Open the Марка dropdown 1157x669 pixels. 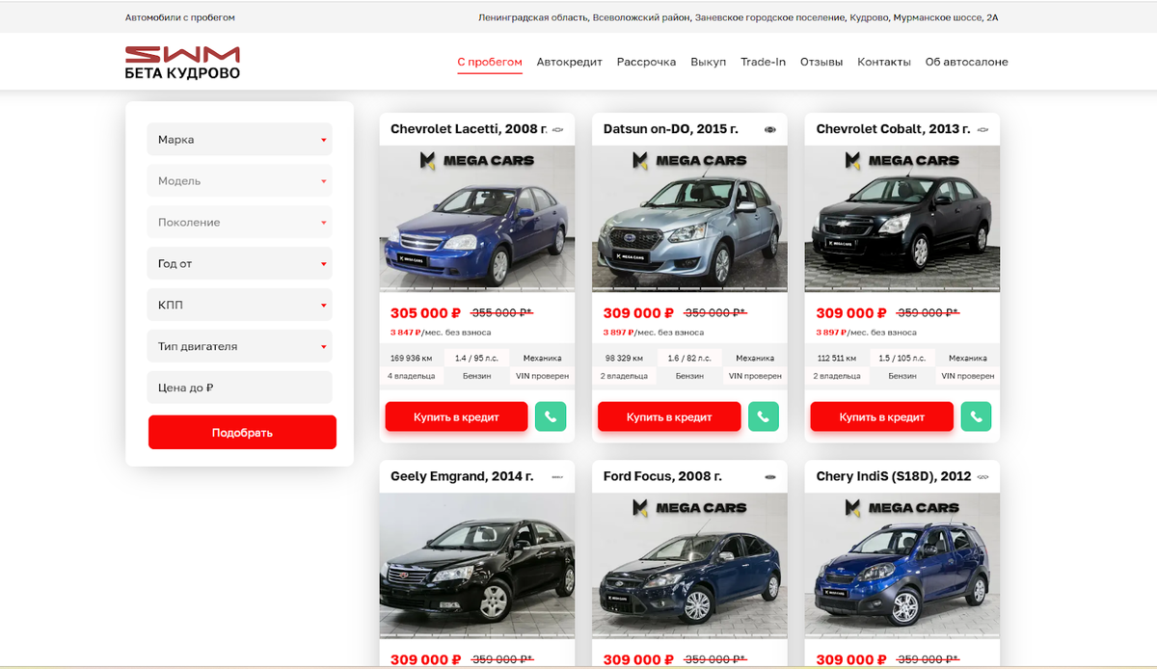pos(240,140)
